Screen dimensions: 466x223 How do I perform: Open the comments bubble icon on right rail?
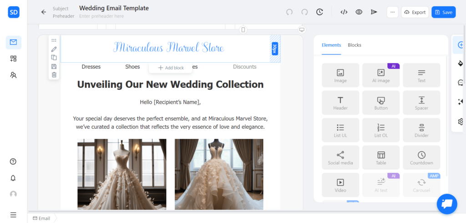pyautogui.click(x=461, y=83)
